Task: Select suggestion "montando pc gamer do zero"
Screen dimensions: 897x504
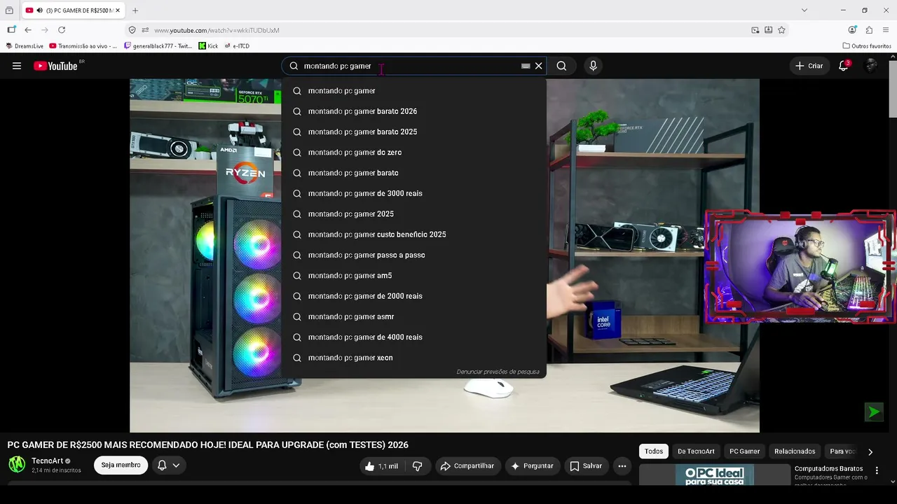Action: click(413, 153)
